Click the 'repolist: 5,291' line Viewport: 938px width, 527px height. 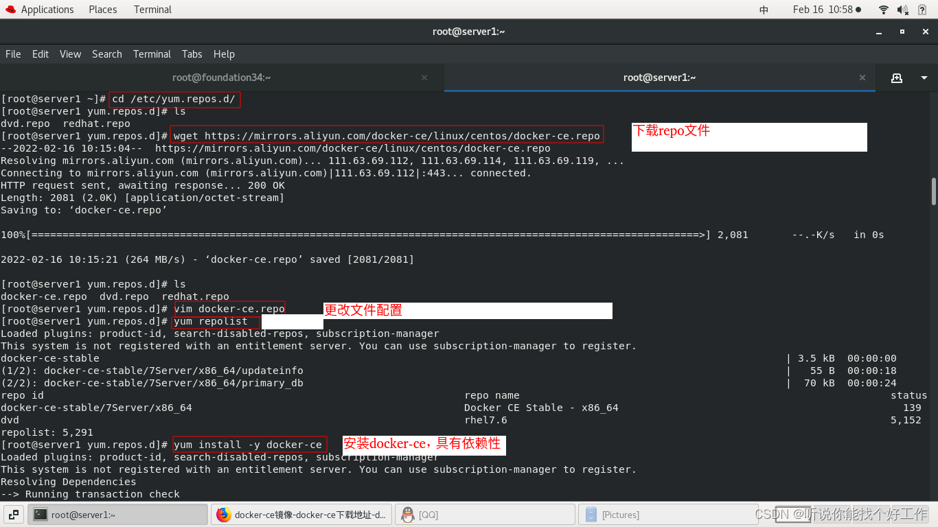click(x=47, y=432)
